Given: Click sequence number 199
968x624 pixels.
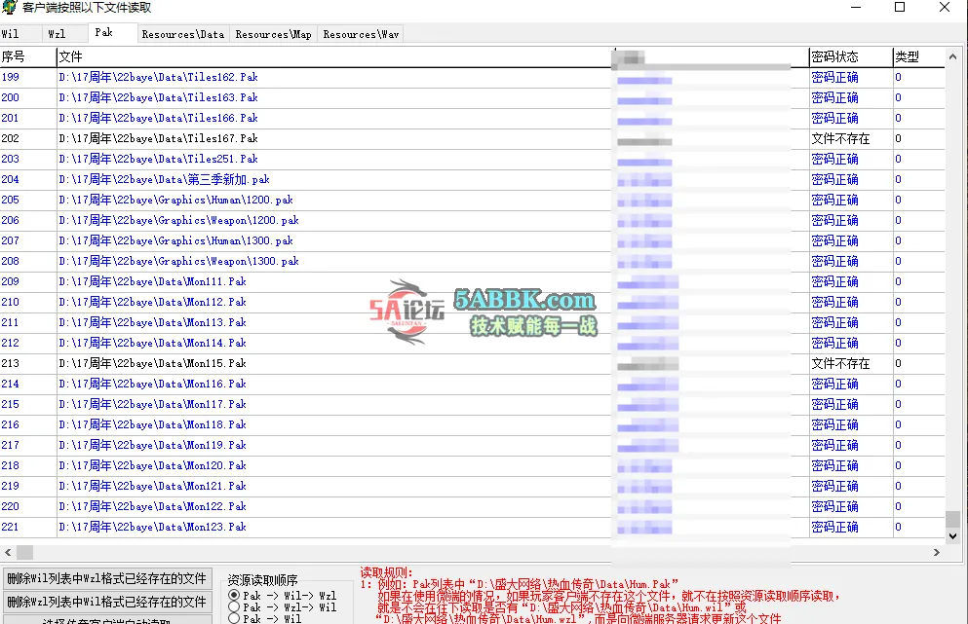Looking at the screenshot, I should coord(10,77).
